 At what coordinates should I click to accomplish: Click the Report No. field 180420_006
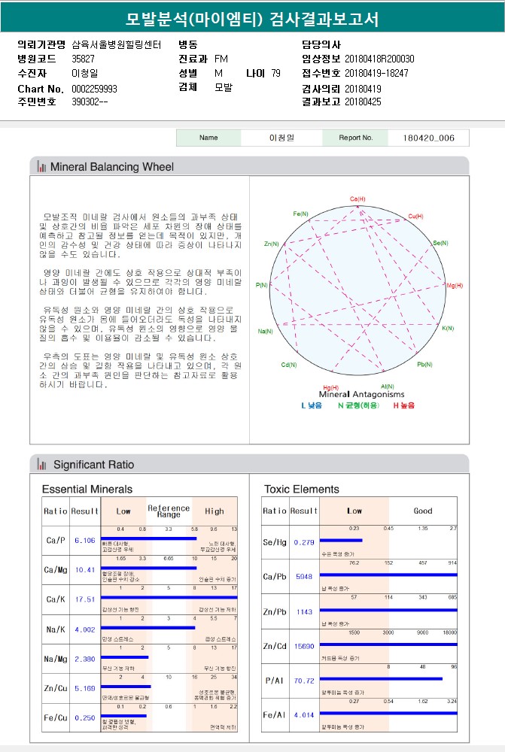(x=428, y=138)
